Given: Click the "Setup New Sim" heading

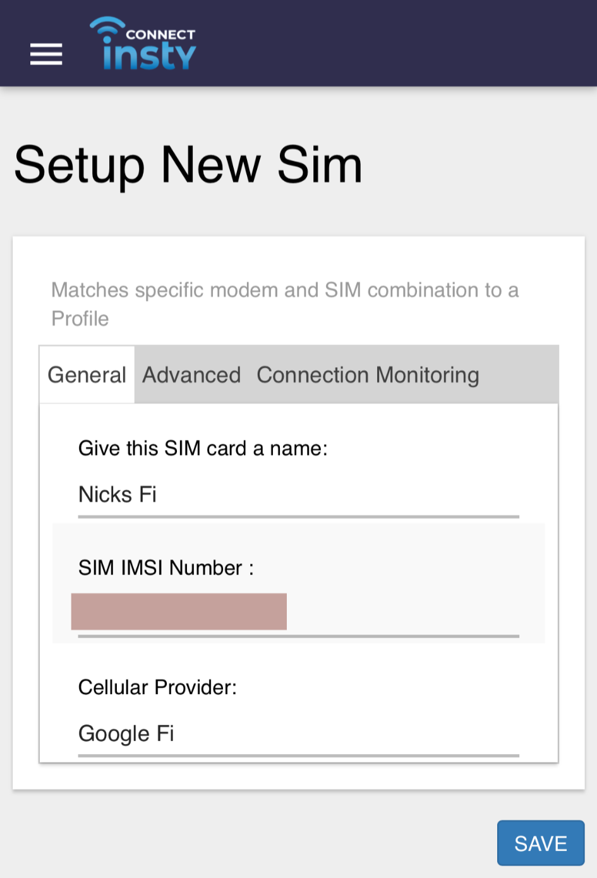Looking at the screenshot, I should coord(188,165).
